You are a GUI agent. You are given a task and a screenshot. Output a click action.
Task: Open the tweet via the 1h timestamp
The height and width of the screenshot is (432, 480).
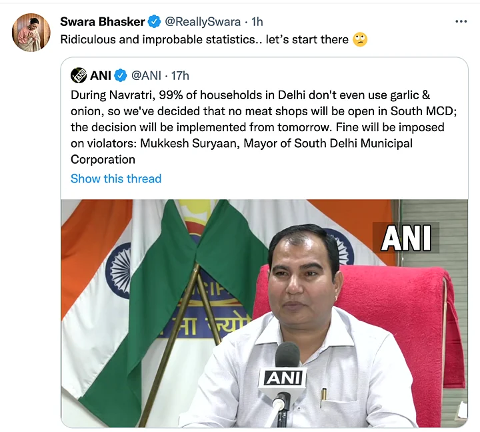coord(257,22)
